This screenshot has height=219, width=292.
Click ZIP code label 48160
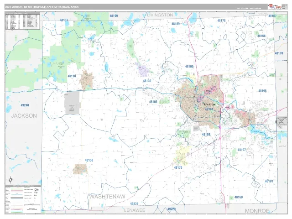(239, 197)
